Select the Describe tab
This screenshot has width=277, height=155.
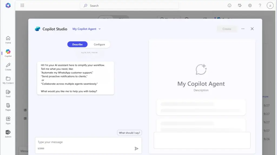pos(77,44)
